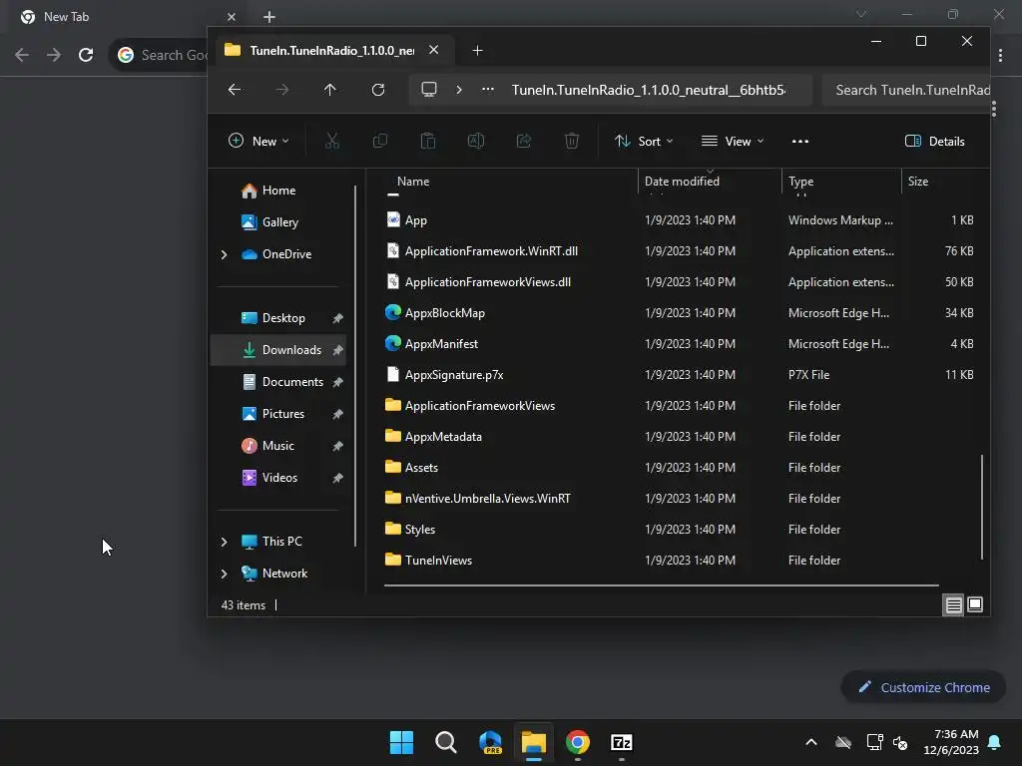Click the file list vertical scrollbar
This screenshot has height=766, width=1022.
(x=982, y=507)
